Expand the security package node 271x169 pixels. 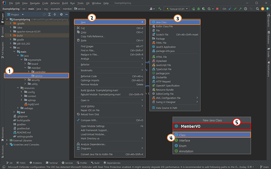[25, 80]
